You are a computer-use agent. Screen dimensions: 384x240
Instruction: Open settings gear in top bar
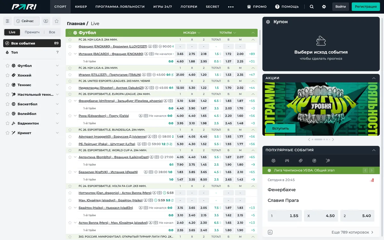[324, 7]
